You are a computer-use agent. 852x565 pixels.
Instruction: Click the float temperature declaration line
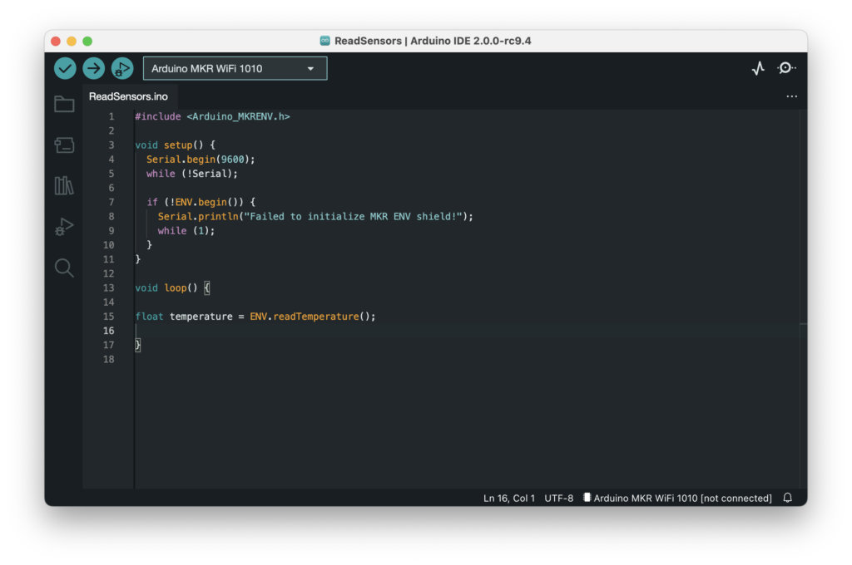pyautogui.click(x=255, y=317)
